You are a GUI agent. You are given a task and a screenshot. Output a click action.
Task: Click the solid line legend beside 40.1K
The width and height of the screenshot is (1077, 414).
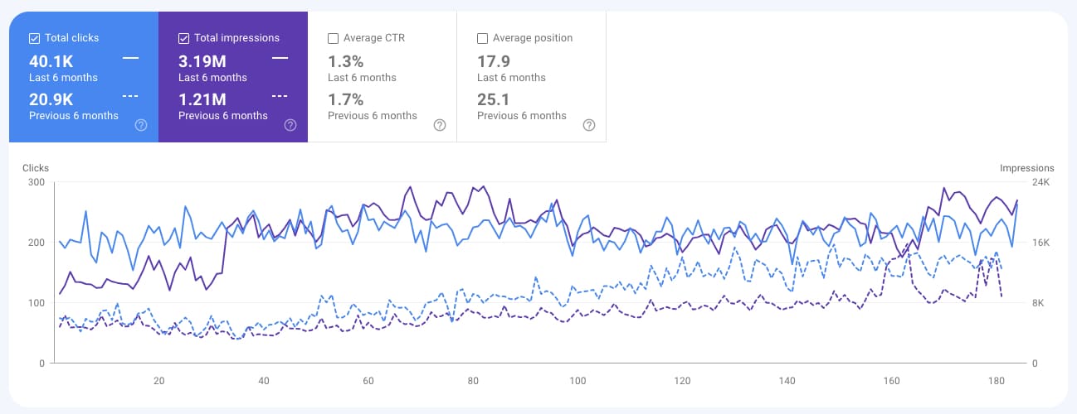[x=130, y=58]
